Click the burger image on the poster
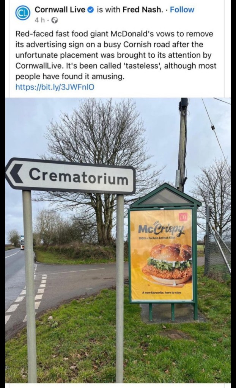236x388 pixels. pyautogui.click(x=167, y=264)
